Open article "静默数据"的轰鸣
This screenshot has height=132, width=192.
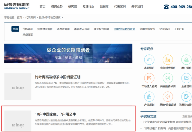click(167, 128)
